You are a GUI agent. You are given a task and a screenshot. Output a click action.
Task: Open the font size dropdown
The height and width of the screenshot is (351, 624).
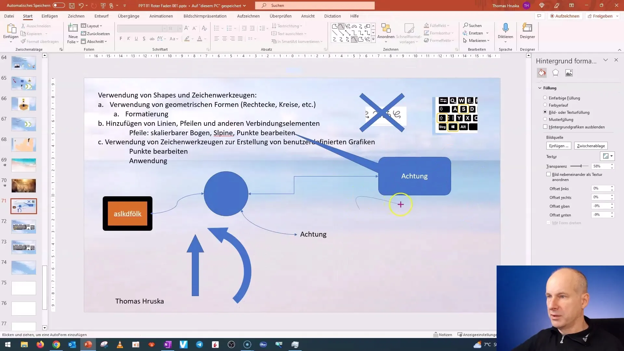click(180, 29)
